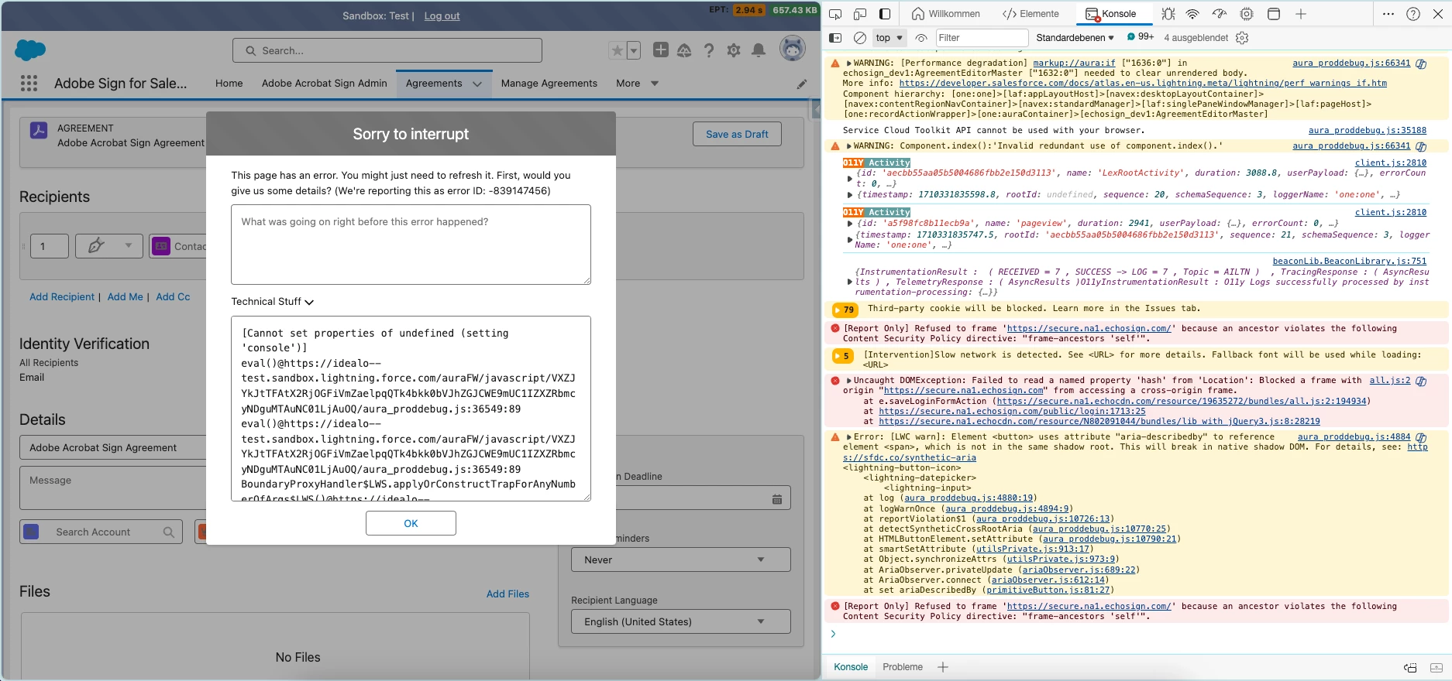Click the Search Account lookup field

point(102,532)
